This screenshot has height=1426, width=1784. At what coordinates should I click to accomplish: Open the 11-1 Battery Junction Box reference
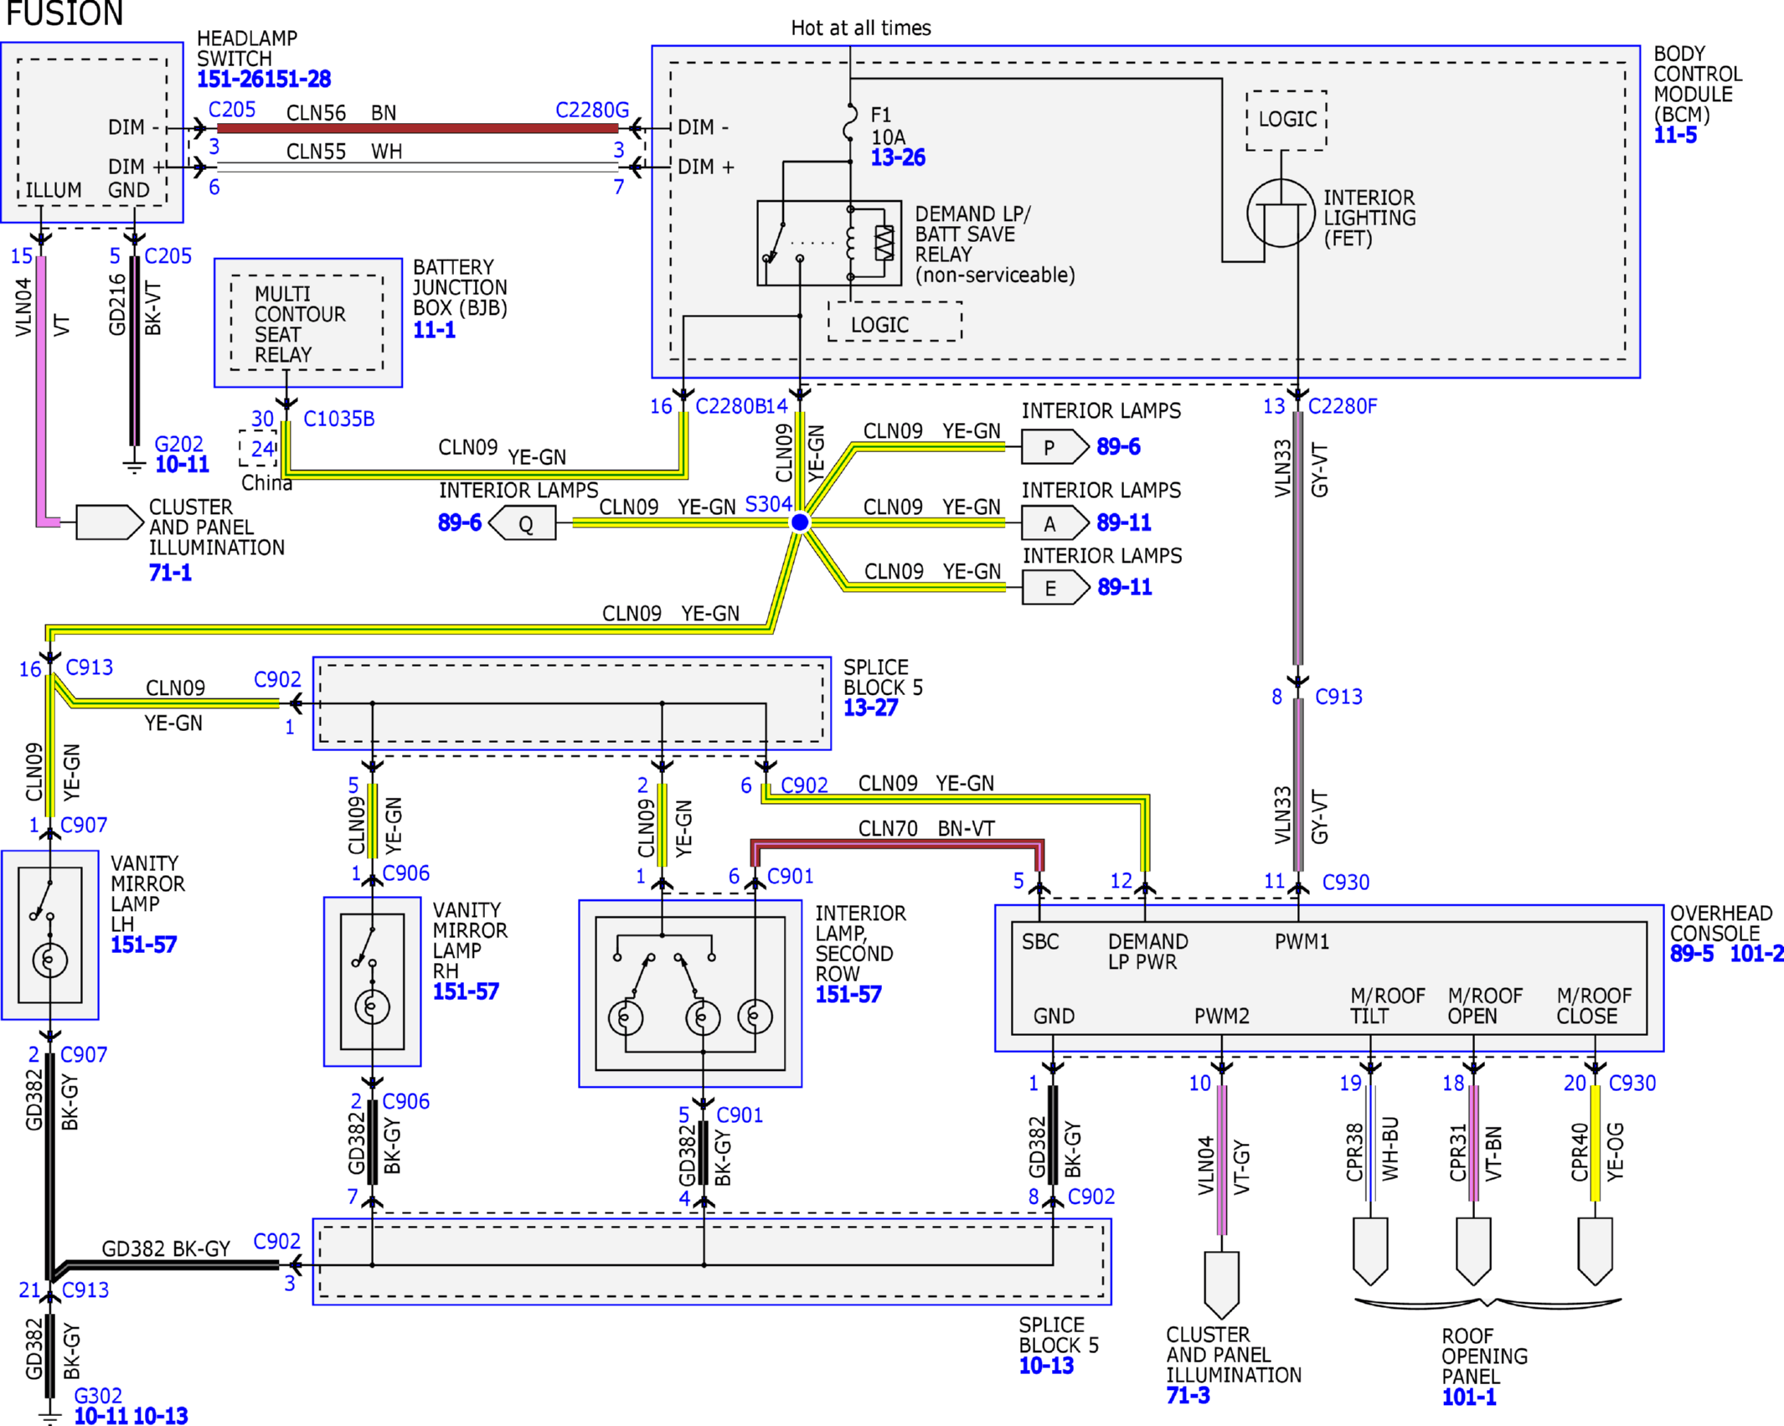pos(434,330)
